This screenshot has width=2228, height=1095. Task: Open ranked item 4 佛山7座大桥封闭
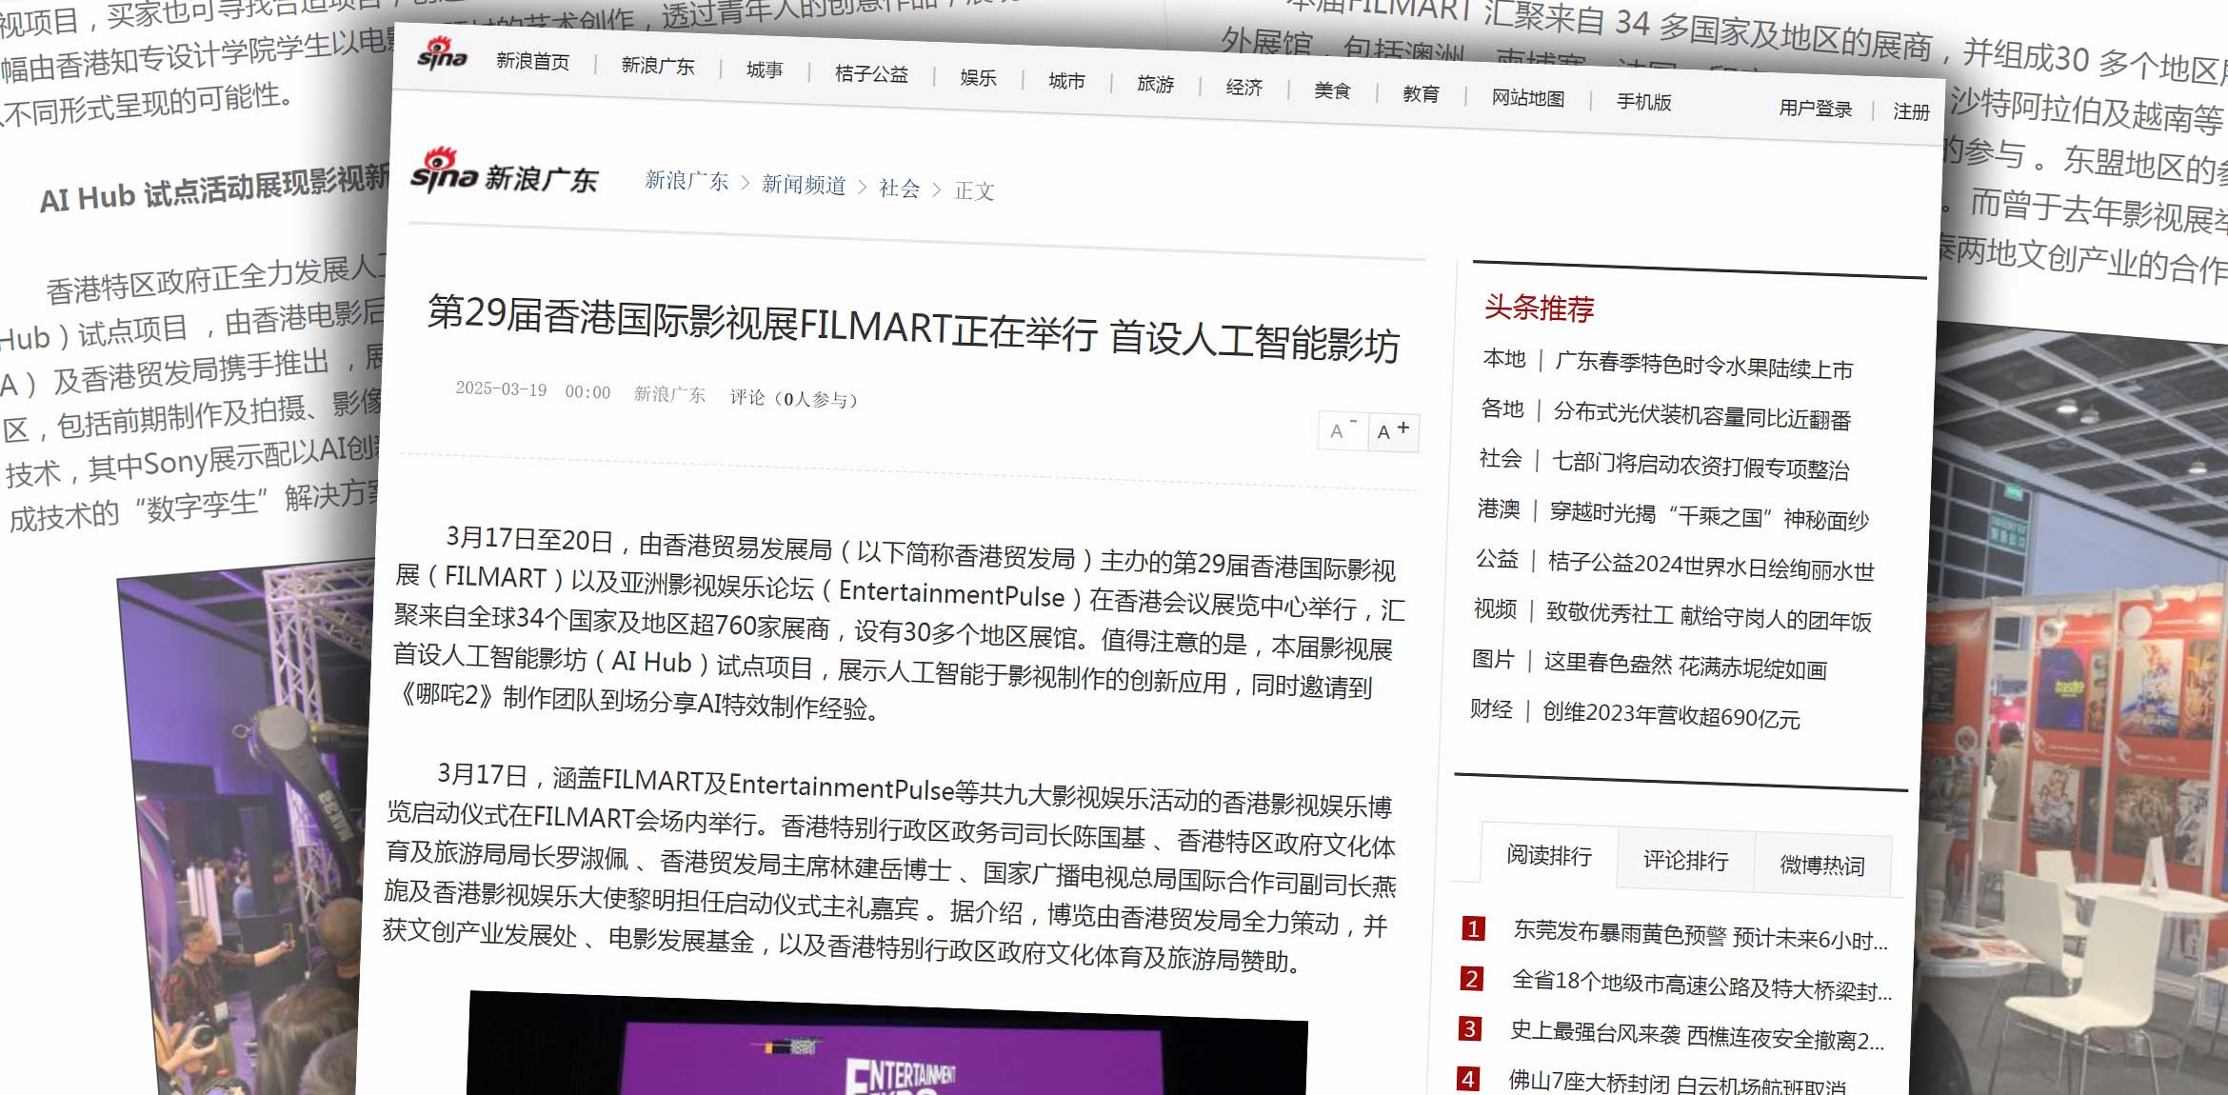coord(1678,1084)
